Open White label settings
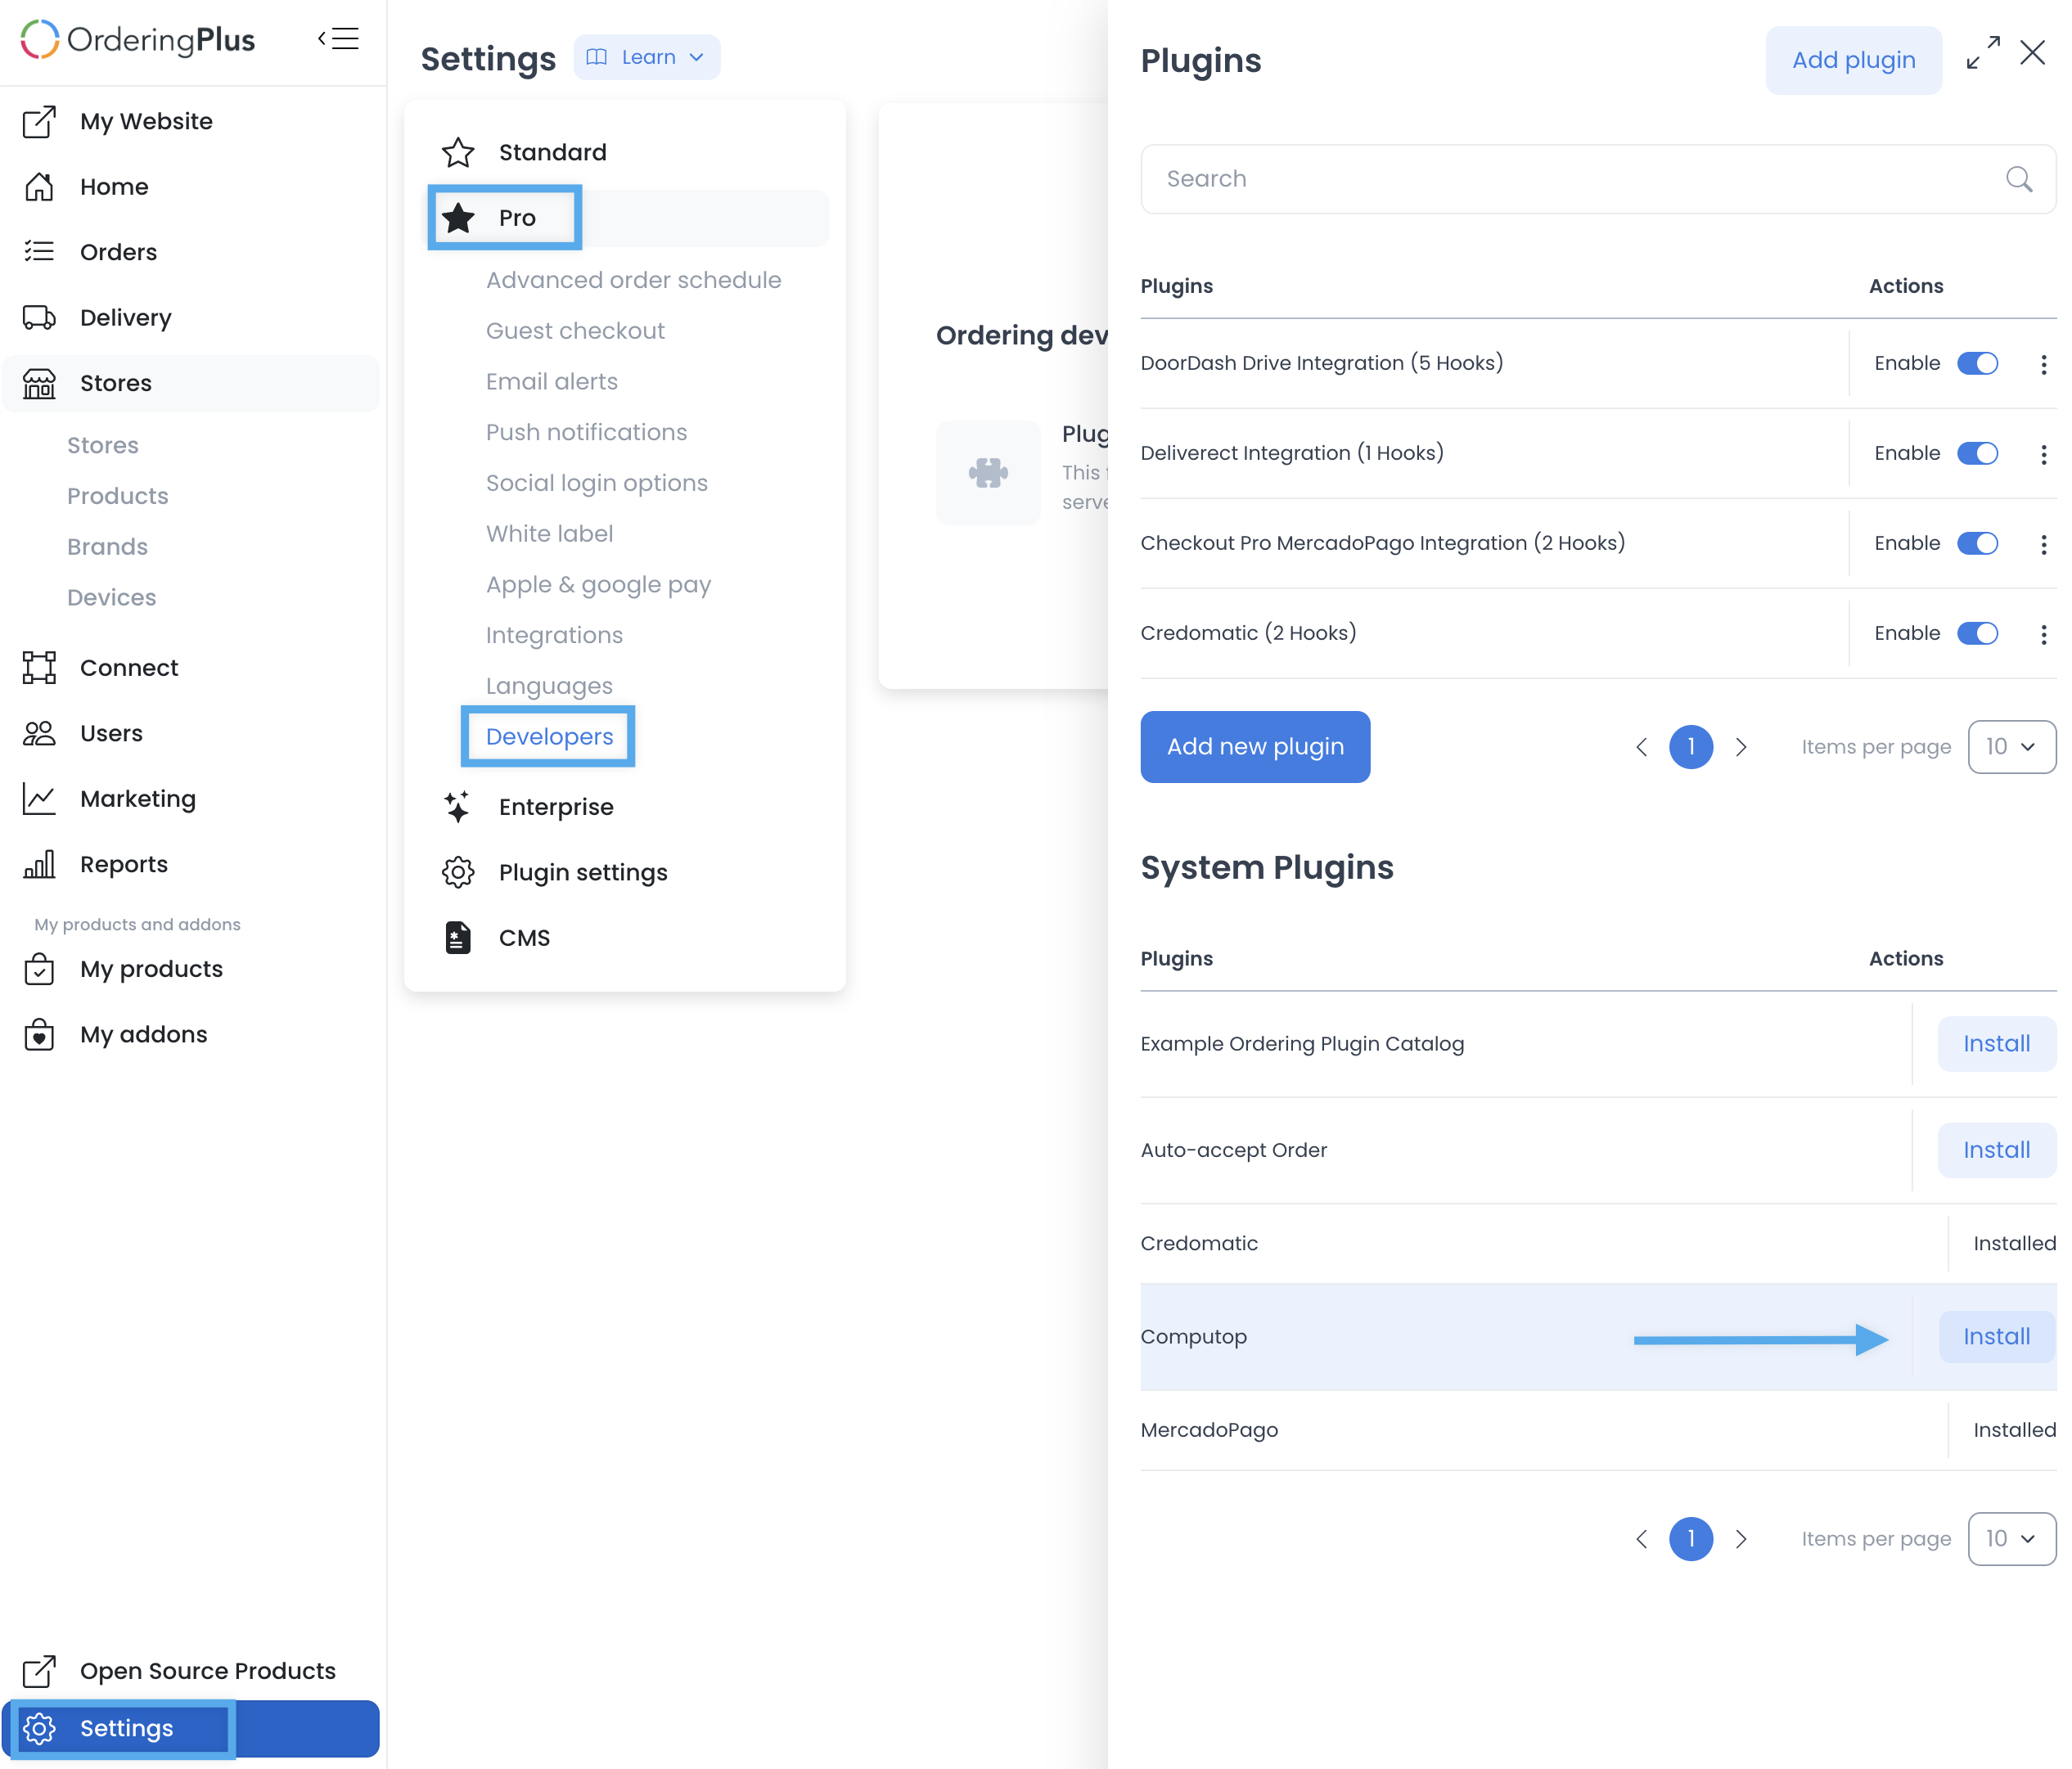 (550, 534)
